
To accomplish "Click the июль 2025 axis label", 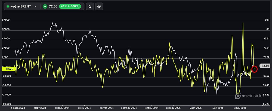I will coord(240,107).
